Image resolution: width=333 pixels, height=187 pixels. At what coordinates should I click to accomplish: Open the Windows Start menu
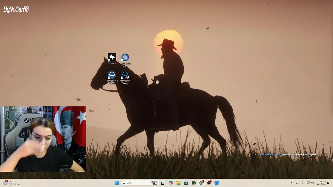click(x=117, y=183)
